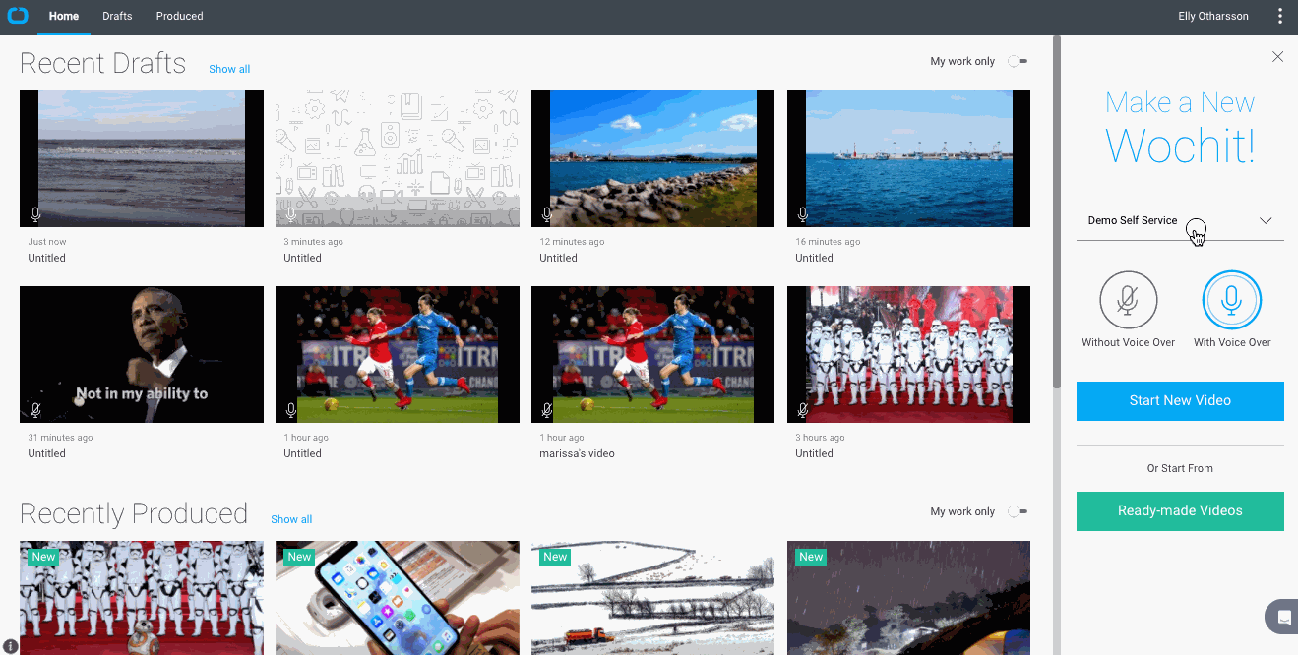Open the iPhone produced video thumbnail
The image size is (1298, 655).
pos(398,598)
